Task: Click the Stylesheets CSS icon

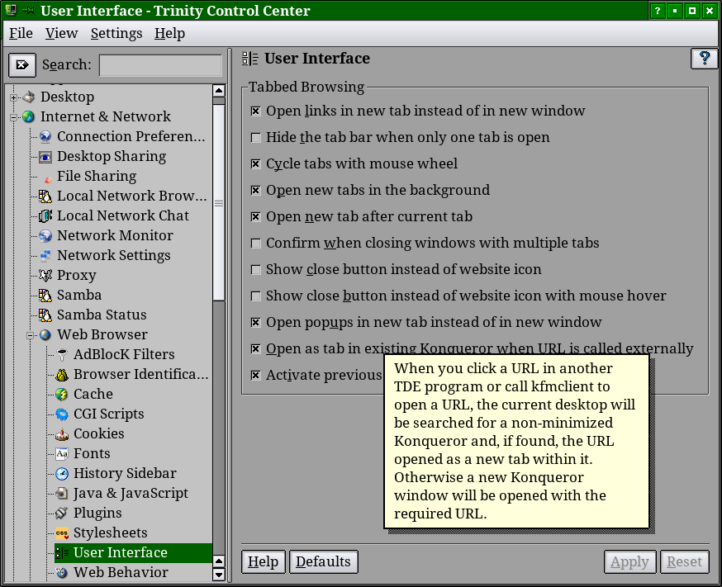Action: [62, 533]
